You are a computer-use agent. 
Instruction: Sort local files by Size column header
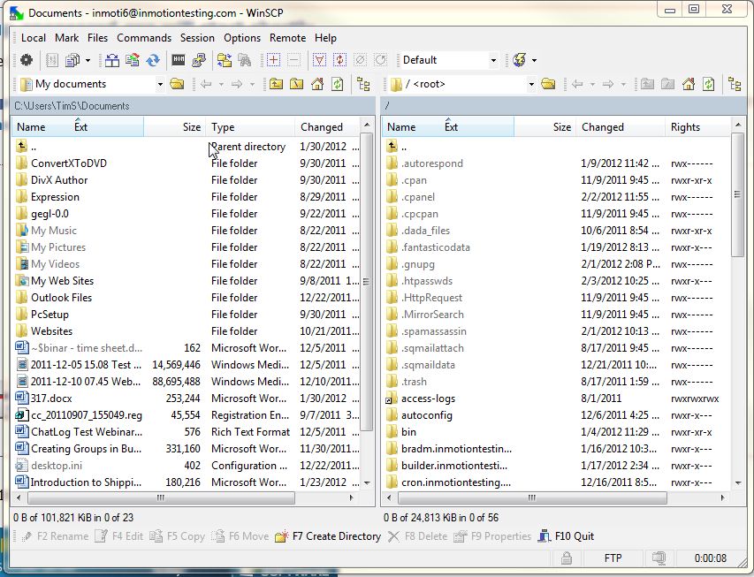click(x=191, y=127)
